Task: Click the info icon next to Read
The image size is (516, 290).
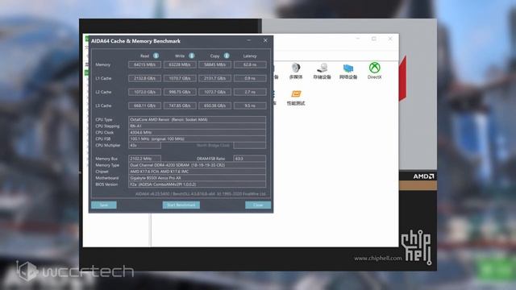Action: coord(156,56)
